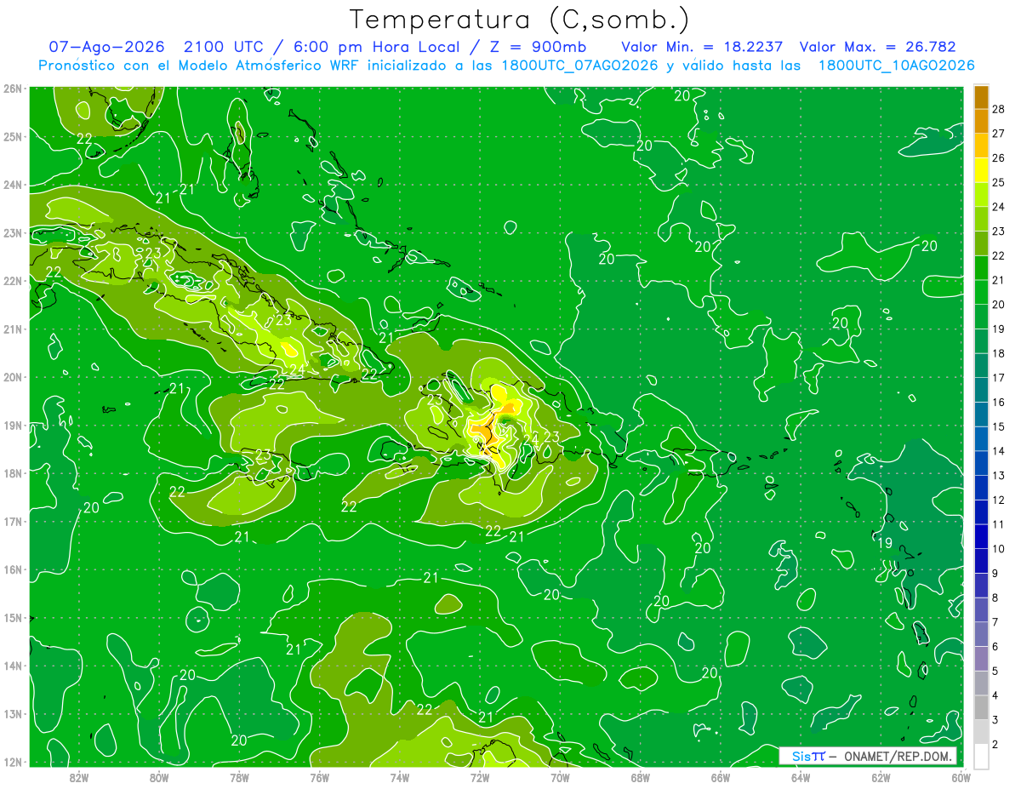Screen dimensions: 1021x789
Task: Click the orange swatch between 27 and 28
Action: [x=981, y=121]
